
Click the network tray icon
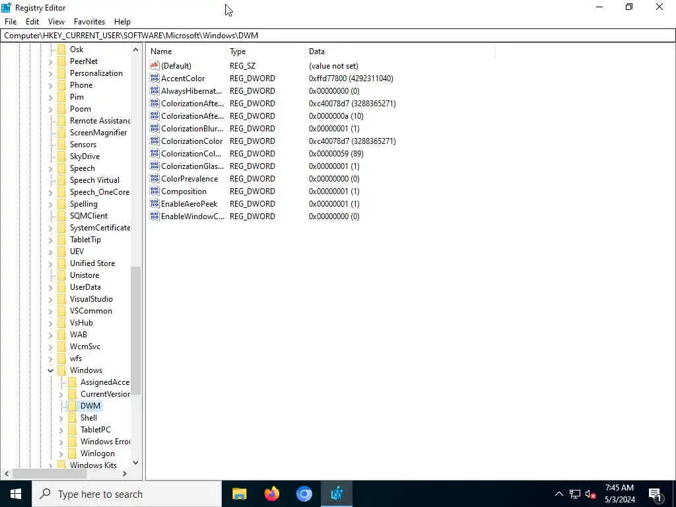pos(574,494)
